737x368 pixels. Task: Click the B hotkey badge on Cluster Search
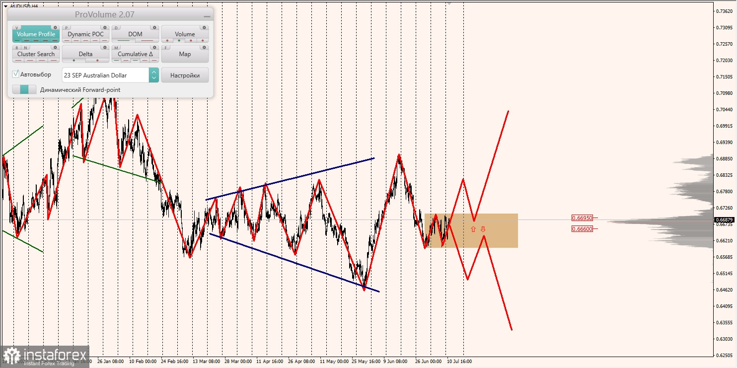[17, 48]
